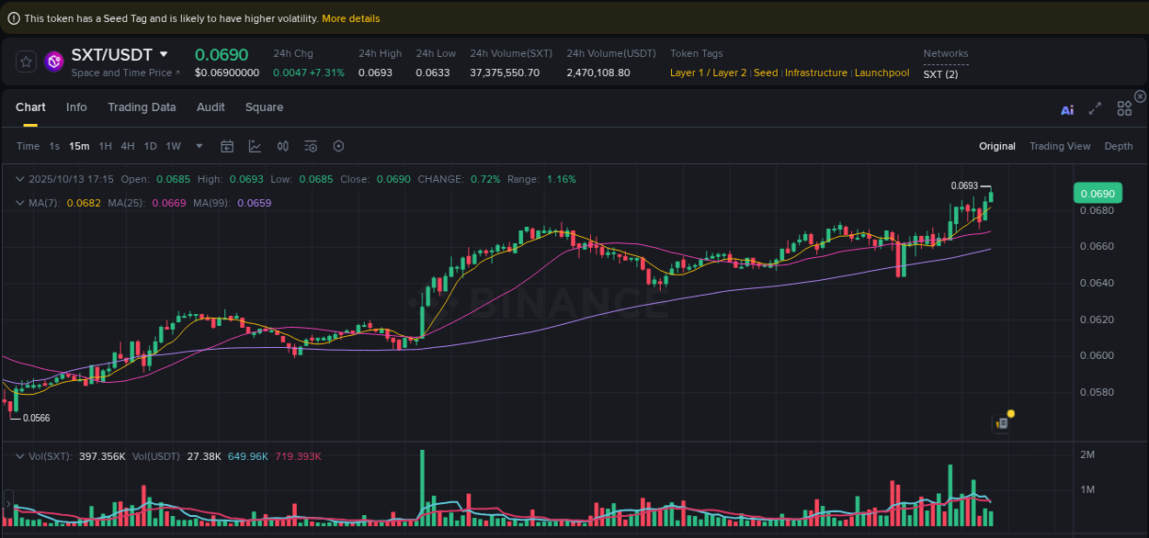This screenshot has width=1149, height=538.
Task: Expand chart to fullscreen view
Action: point(1095,108)
